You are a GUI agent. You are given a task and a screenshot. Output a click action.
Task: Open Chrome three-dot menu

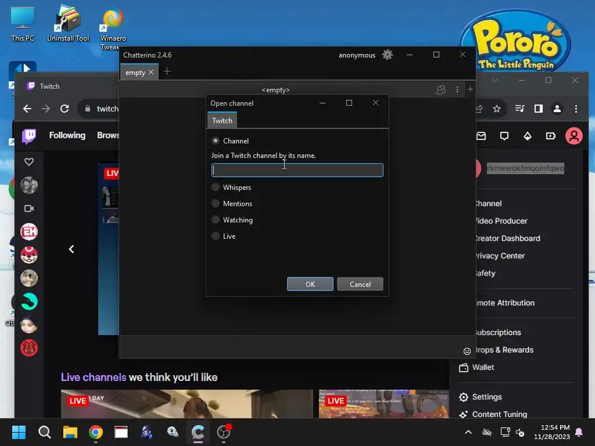pos(576,109)
